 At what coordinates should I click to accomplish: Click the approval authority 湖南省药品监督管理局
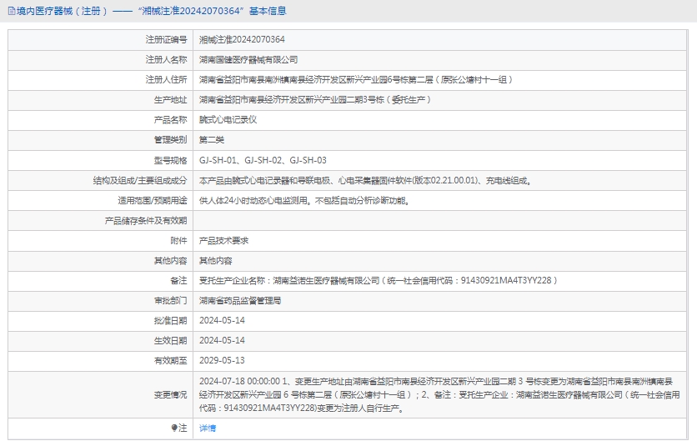(240, 300)
